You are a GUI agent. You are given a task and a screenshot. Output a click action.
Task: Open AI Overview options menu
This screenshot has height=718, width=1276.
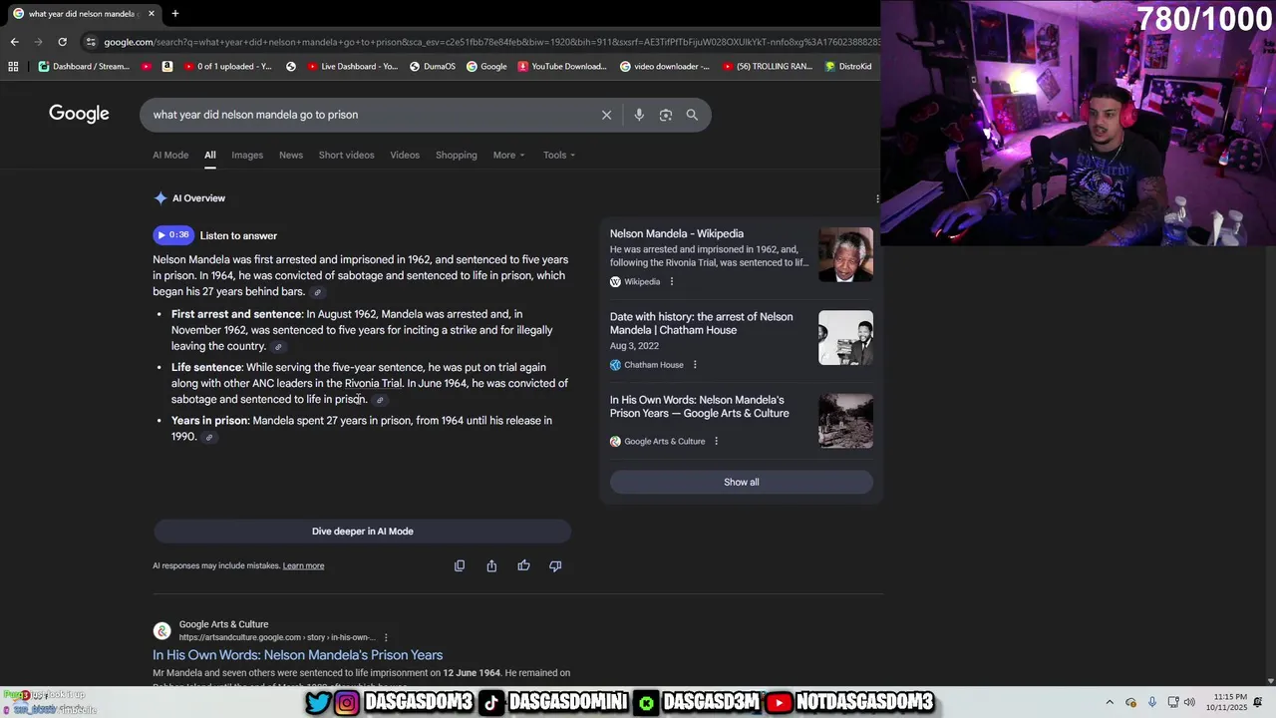(x=876, y=198)
